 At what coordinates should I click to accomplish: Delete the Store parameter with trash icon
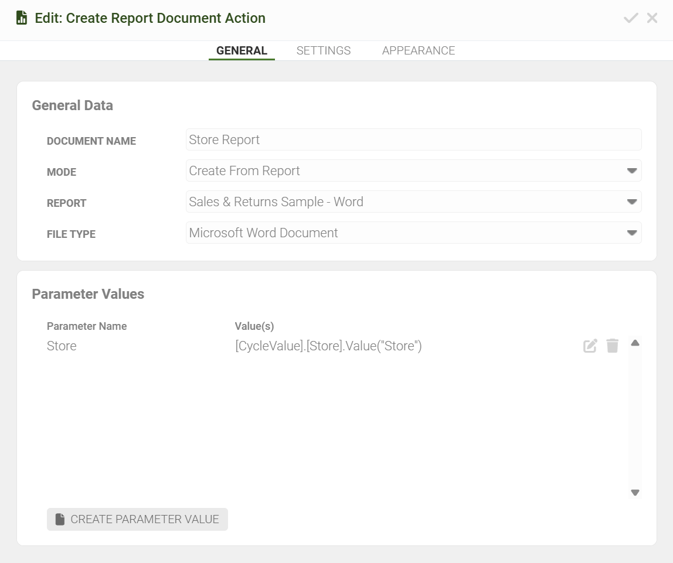point(613,346)
